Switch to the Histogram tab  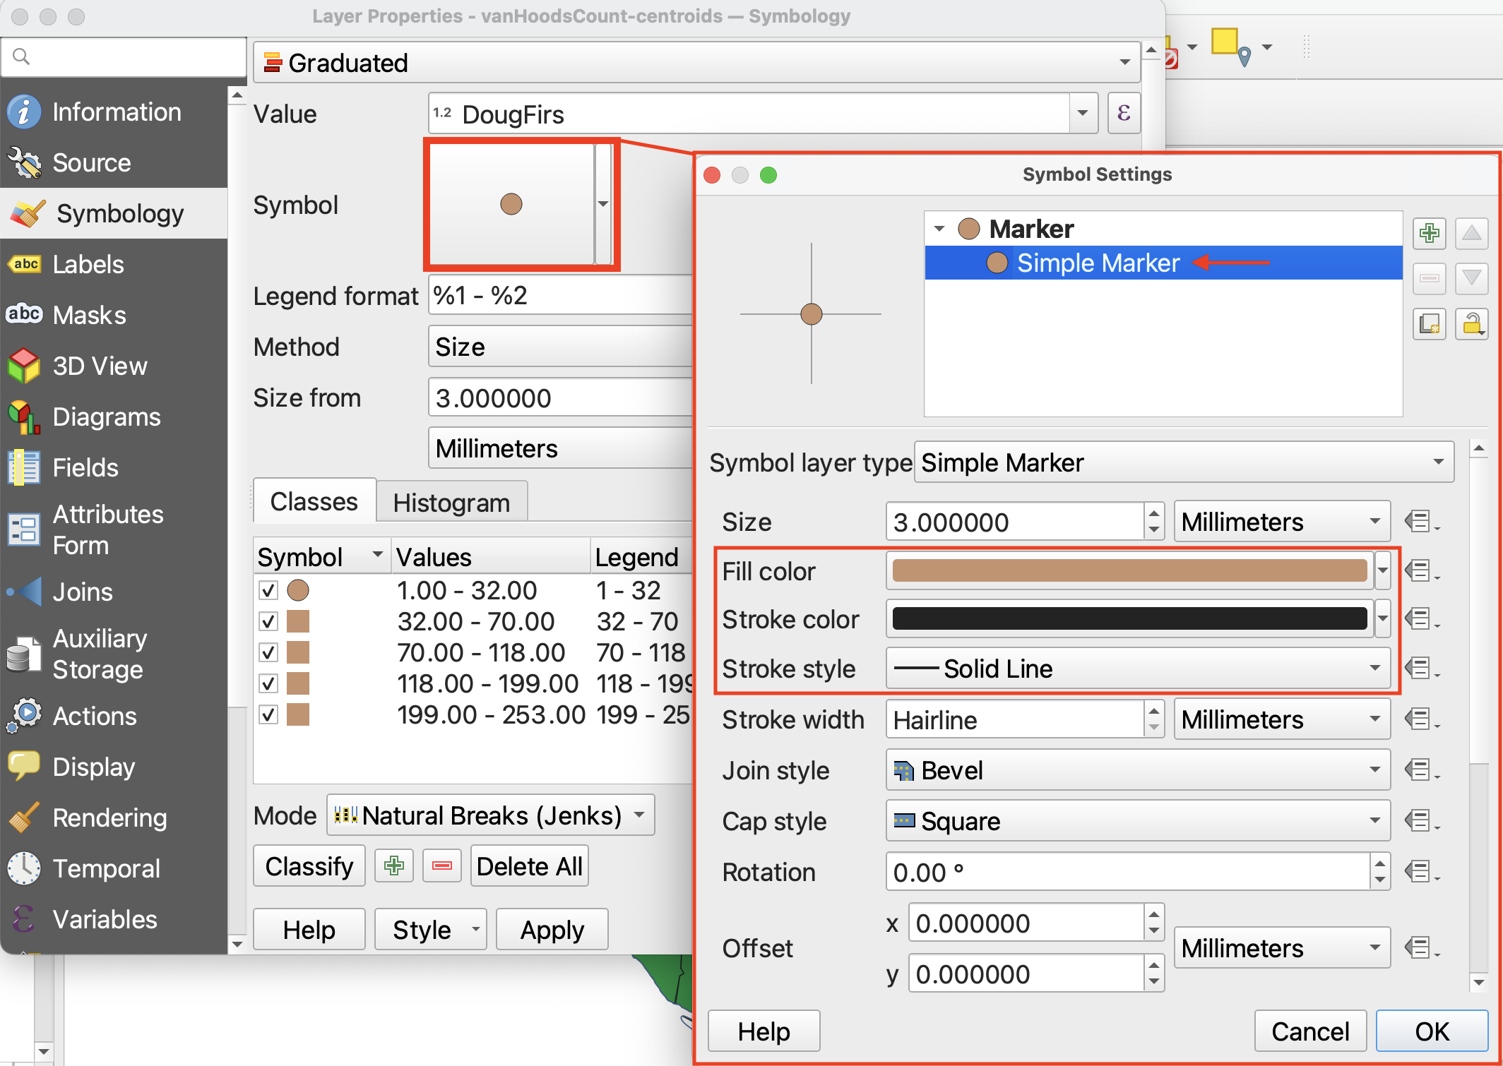pos(451,503)
